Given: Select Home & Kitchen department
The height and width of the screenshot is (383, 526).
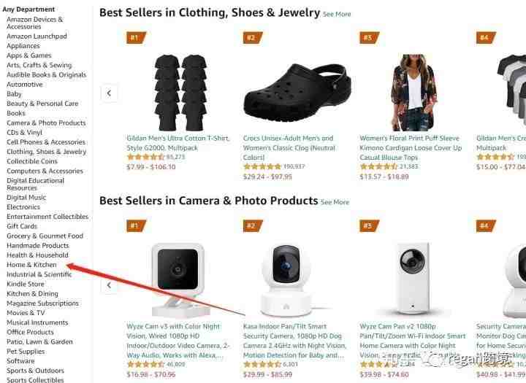Looking at the screenshot, I should point(31,265).
